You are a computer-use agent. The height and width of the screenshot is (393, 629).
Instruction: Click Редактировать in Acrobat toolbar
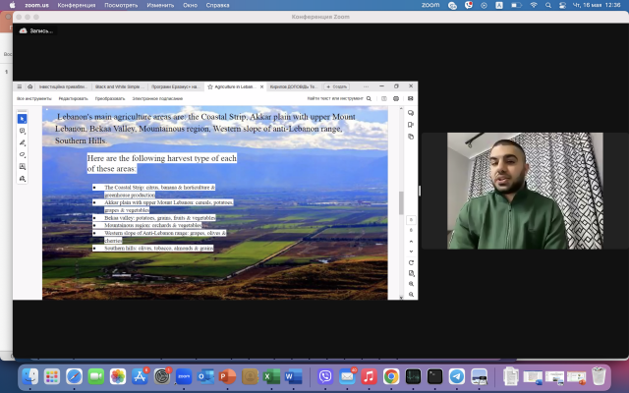click(x=73, y=98)
